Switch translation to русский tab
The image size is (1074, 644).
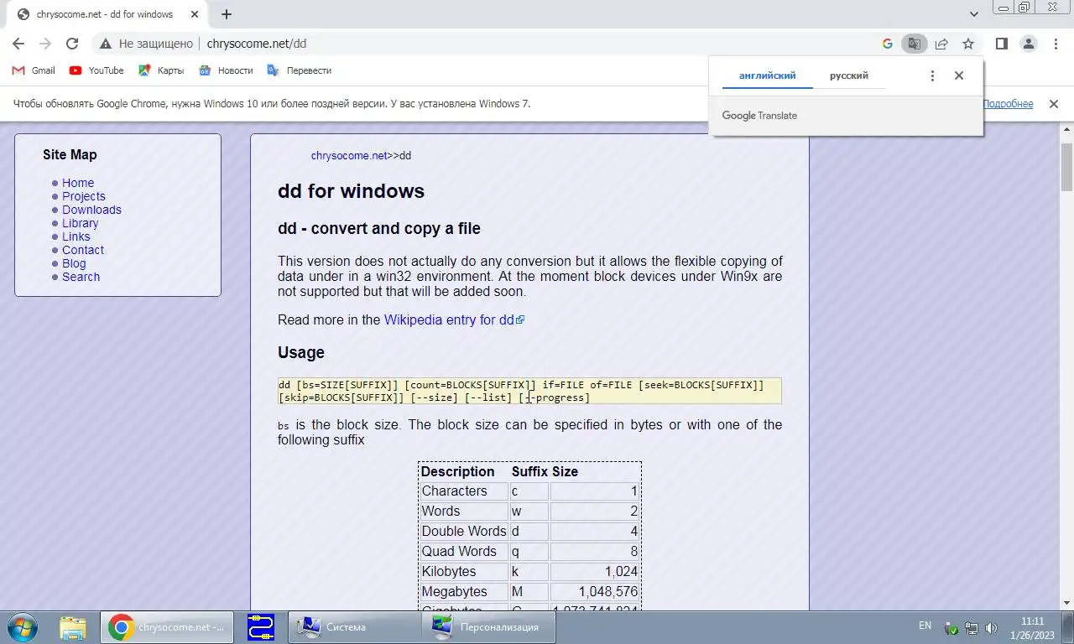tap(849, 75)
